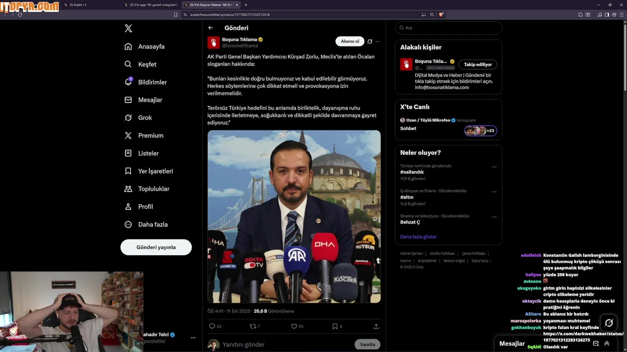Open more options for #altın trend
The height and width of the screenshot is (352, 627).
click(494, 192)
